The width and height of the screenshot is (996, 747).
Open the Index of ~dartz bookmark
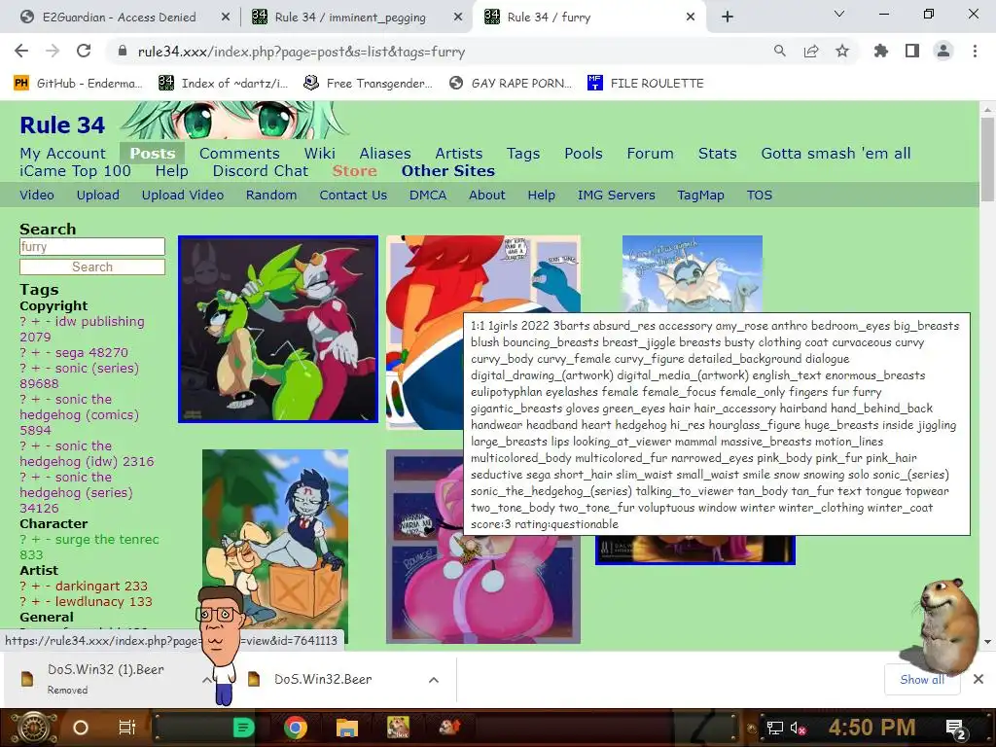pyautogui.click(x=223, y=84)
